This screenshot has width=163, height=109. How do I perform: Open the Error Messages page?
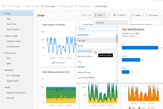(x=14, y=75)
